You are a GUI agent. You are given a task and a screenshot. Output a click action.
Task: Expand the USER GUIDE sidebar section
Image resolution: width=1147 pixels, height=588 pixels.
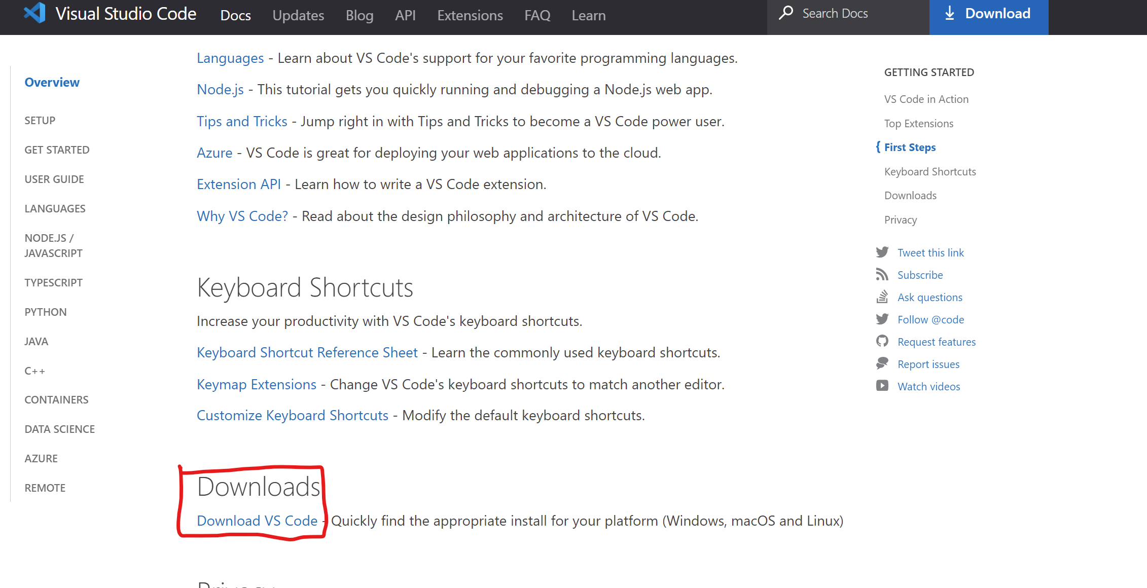[x=54, y=179]
